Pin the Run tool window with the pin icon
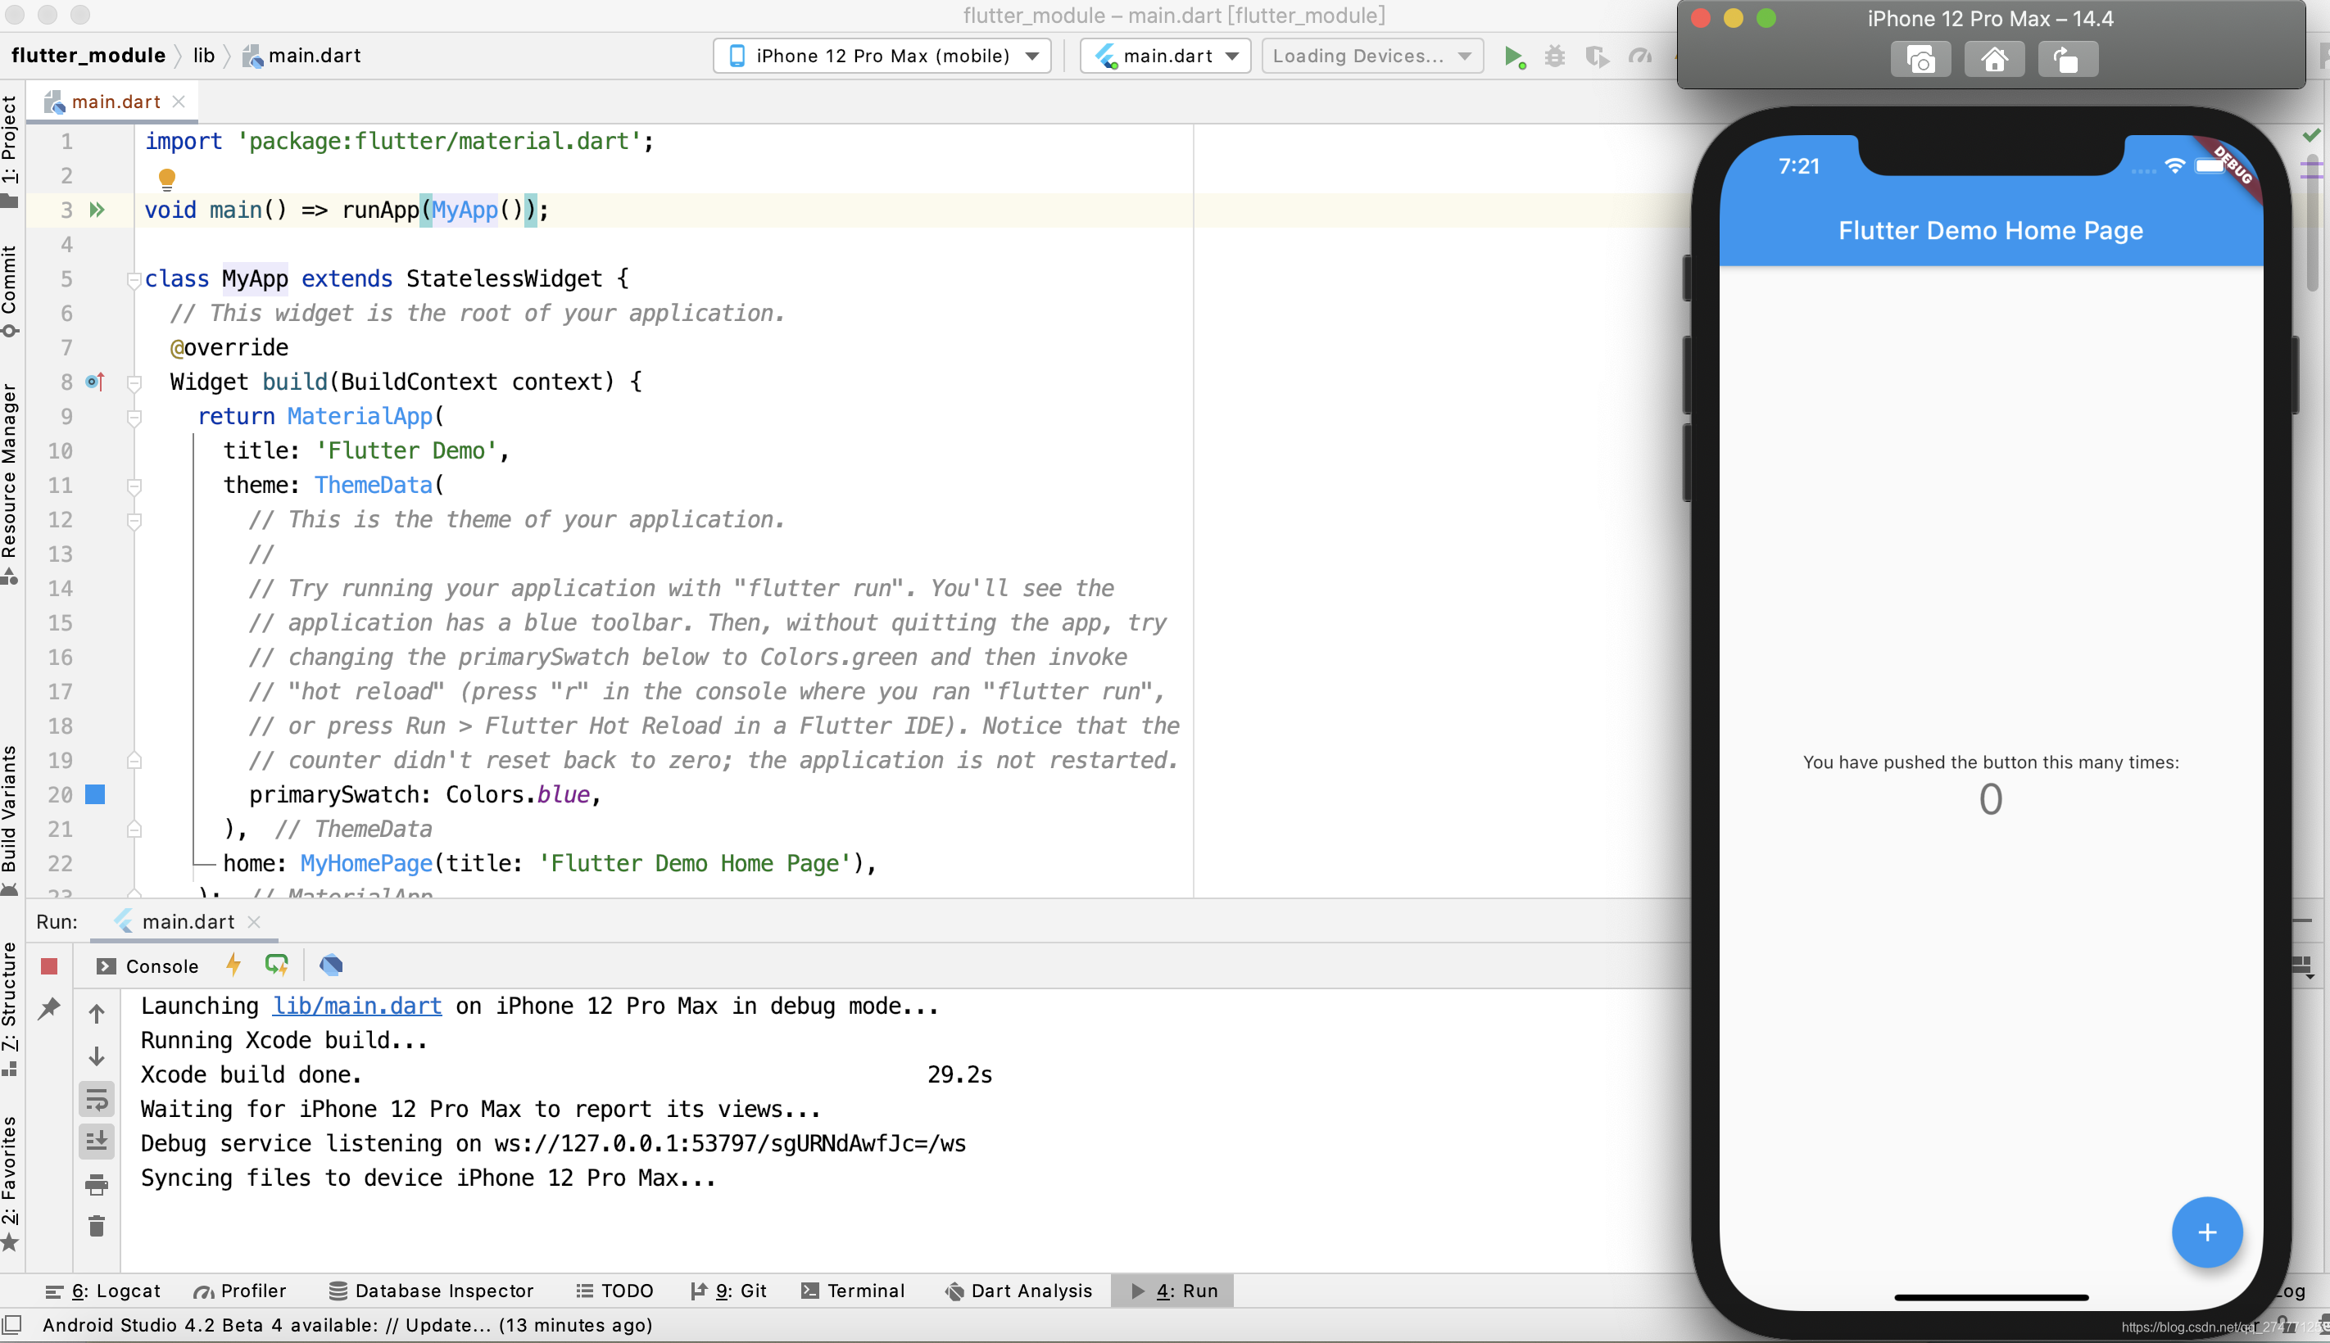The width and height of the screenshot is (2330, 1343). click(x=48, y=1010)
